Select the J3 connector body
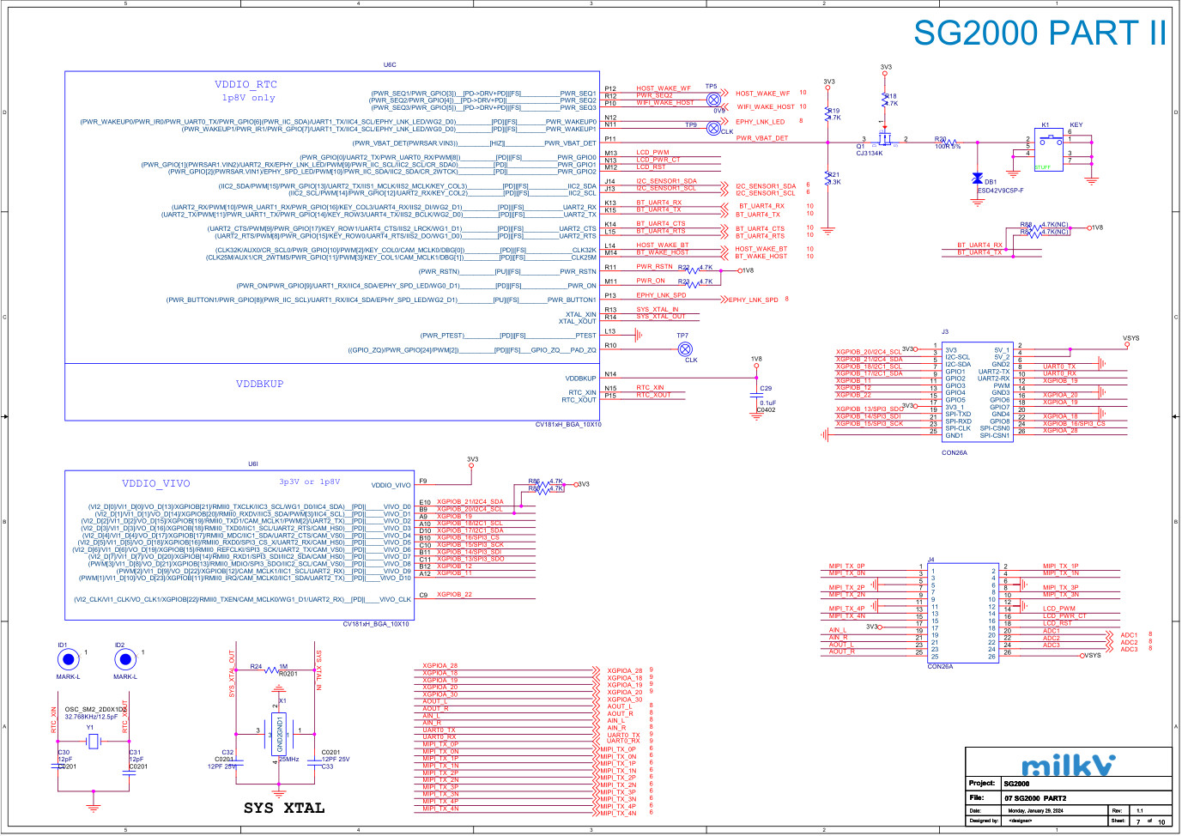The image size is (1182, 836). click(x=978, y=393)
